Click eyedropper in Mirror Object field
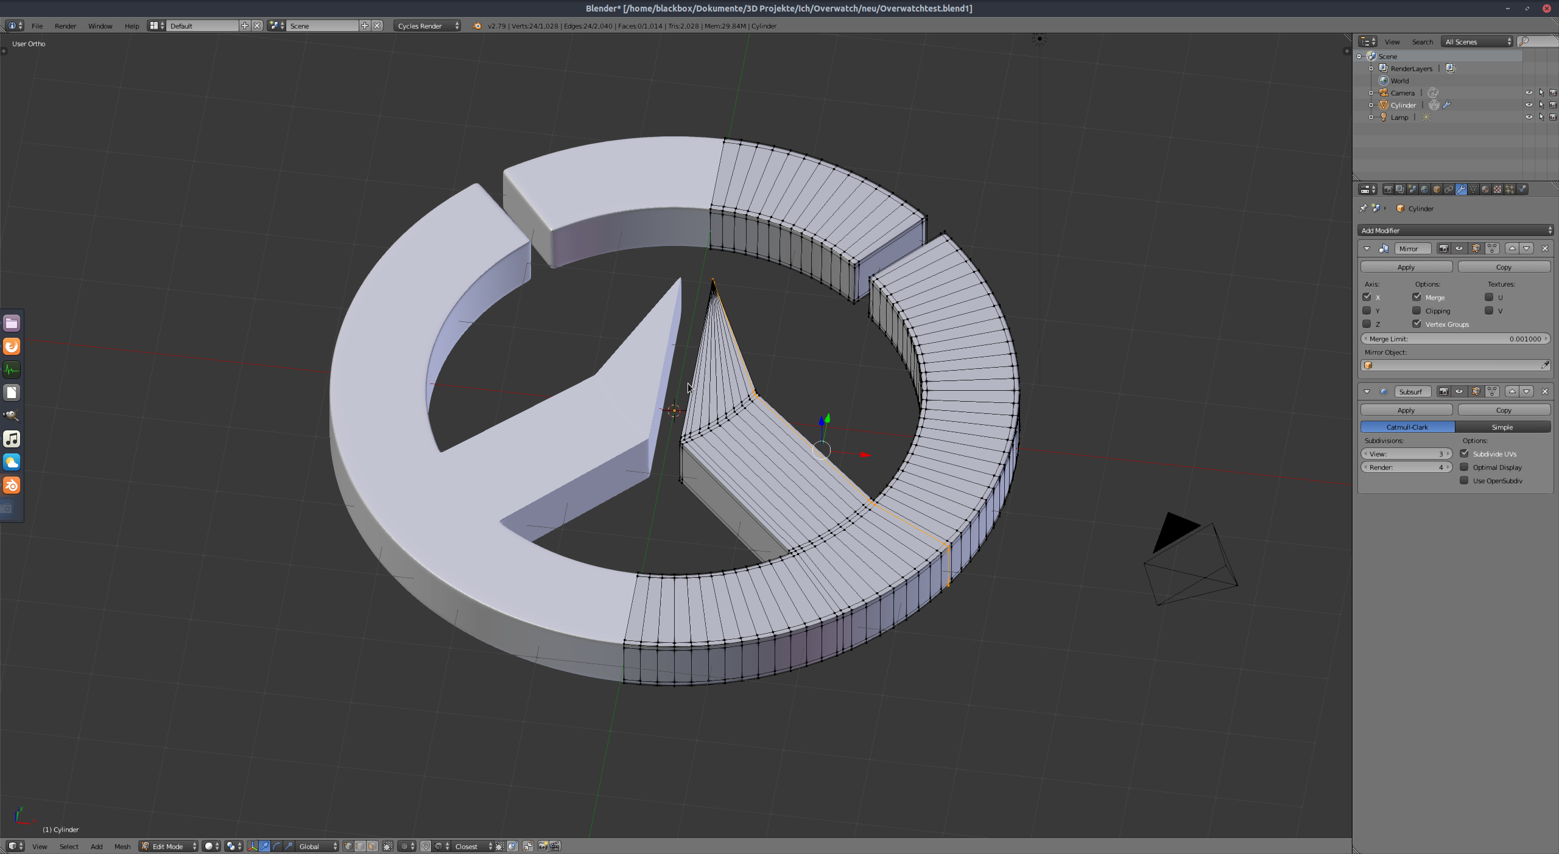 1545,365
